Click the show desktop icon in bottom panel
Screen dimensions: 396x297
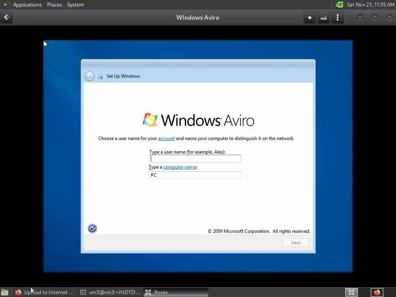(x=5, y=292)
